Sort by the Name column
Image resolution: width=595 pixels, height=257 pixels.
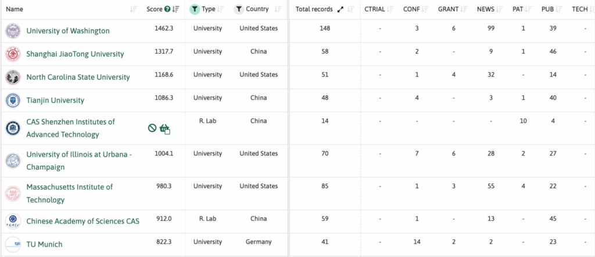click(x=134, y=9)
